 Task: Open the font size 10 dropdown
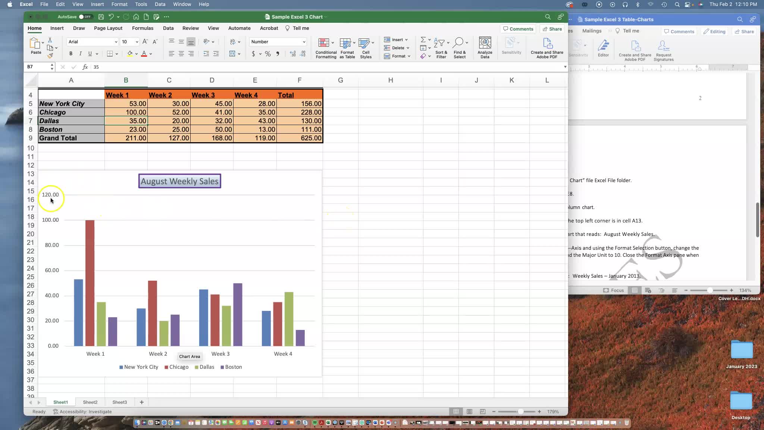pos(137,42)
